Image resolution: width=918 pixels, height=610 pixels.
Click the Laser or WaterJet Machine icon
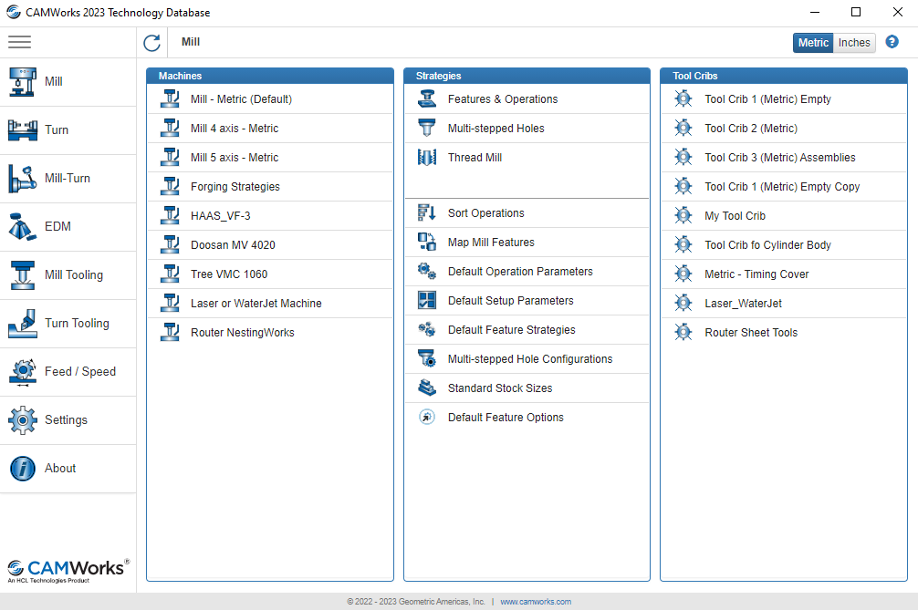tap(170, 303)
